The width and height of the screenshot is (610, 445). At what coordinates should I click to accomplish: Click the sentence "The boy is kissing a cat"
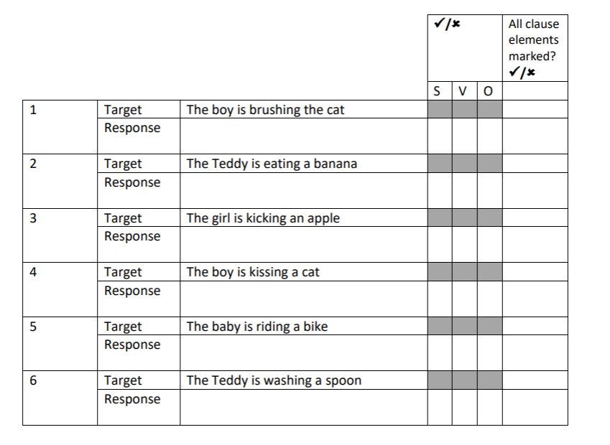(x=253, y=272)
